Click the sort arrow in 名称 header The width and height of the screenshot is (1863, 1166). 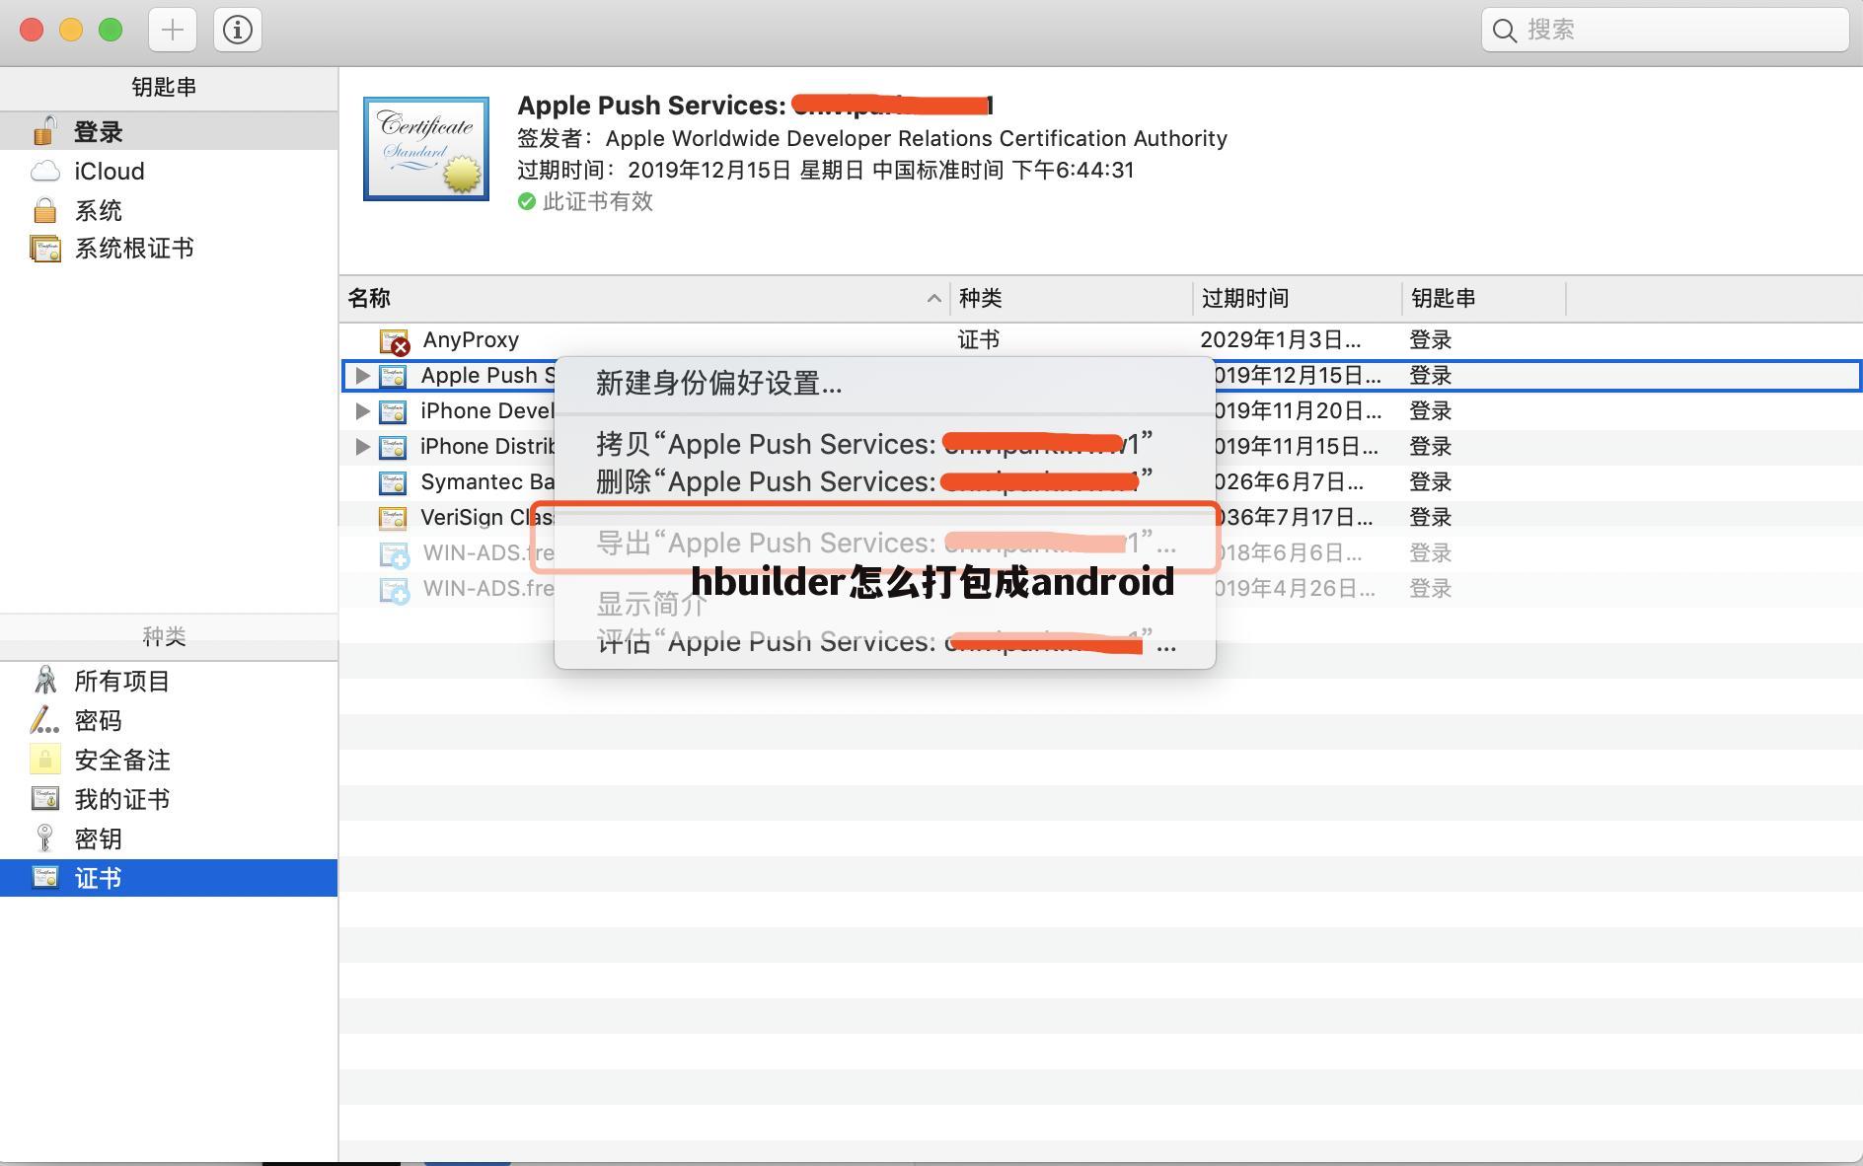(933, 298)
